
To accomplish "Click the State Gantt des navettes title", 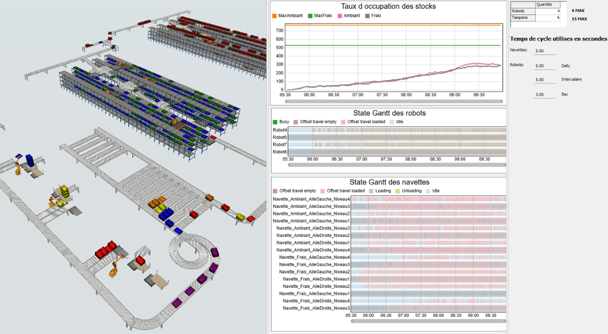I will (390, 182).
